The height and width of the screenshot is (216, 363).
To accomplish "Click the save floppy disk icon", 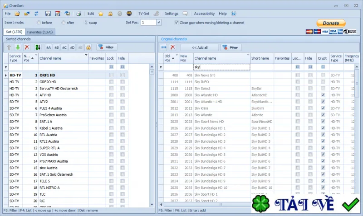I will point(48,14).
